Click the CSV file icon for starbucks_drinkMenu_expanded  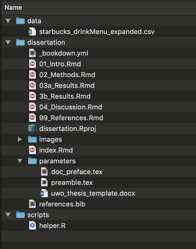point(32,31)
